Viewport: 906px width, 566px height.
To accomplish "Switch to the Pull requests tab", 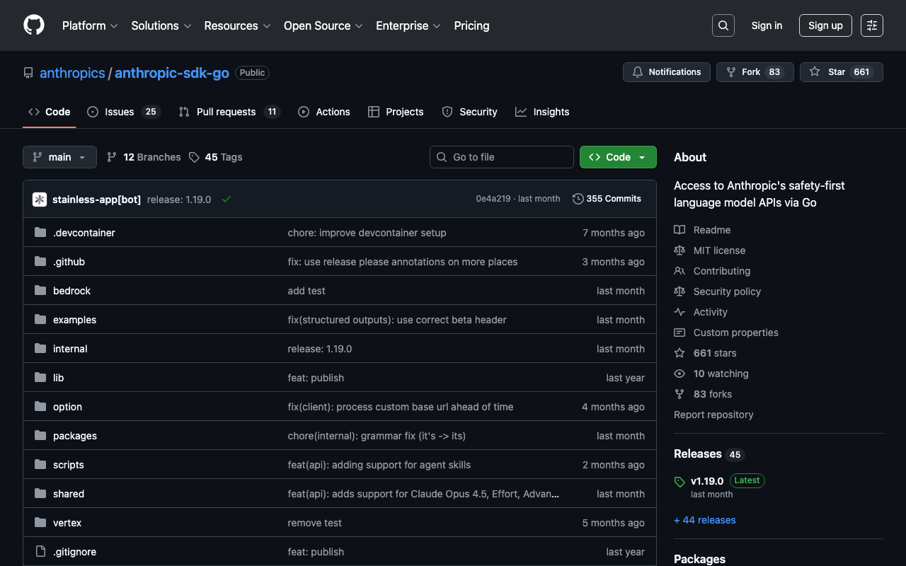I will coord(226,112).
